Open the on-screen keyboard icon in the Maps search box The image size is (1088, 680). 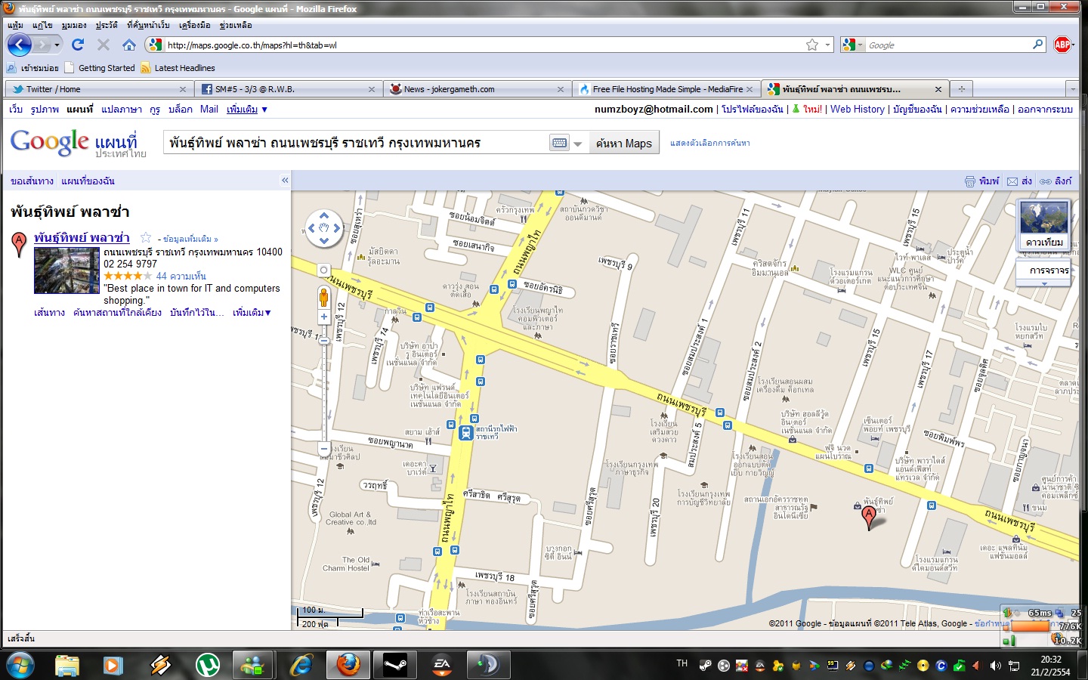pyautogui.click(x=559, y=143)
